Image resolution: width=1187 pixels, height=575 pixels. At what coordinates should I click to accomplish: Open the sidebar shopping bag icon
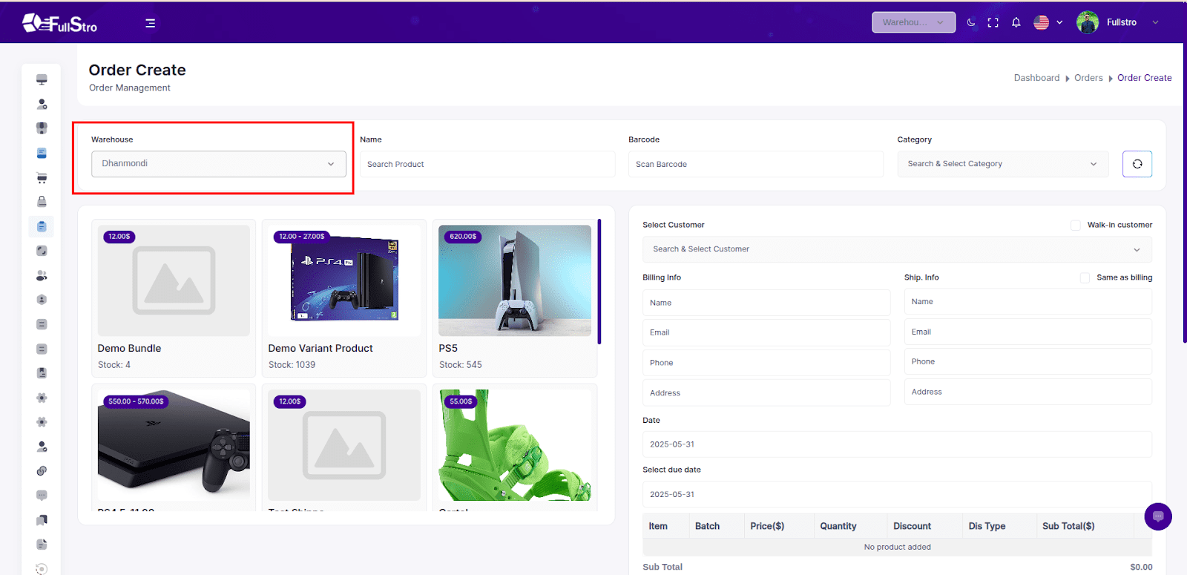pos(42,202)
